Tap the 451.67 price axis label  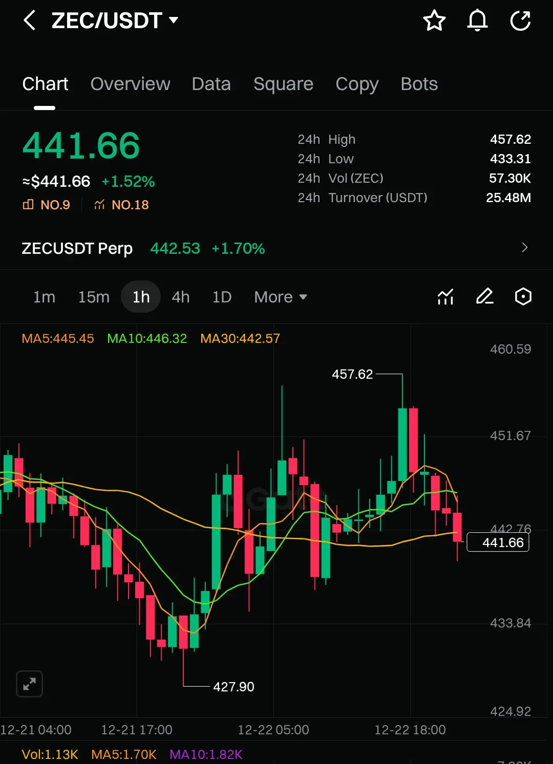pos(511,435)
